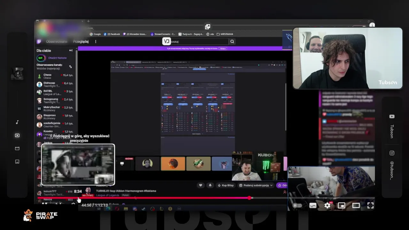Enter fullscreen on the video player
This screenshot has width=409, height=230.
coord(370,206)
